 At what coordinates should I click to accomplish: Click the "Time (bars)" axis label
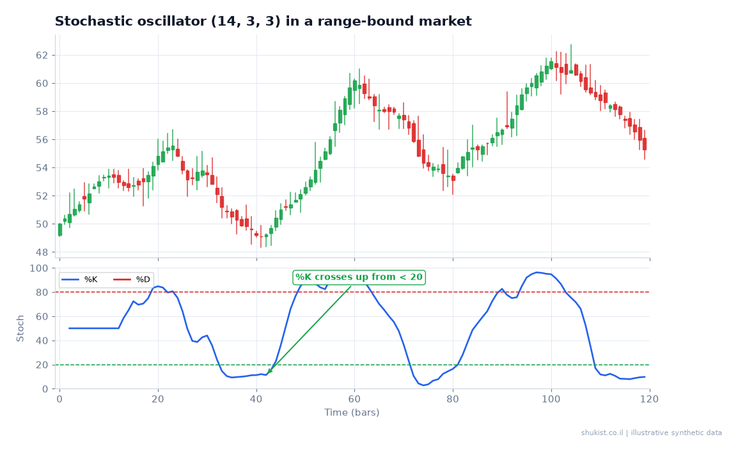point(352,413)
